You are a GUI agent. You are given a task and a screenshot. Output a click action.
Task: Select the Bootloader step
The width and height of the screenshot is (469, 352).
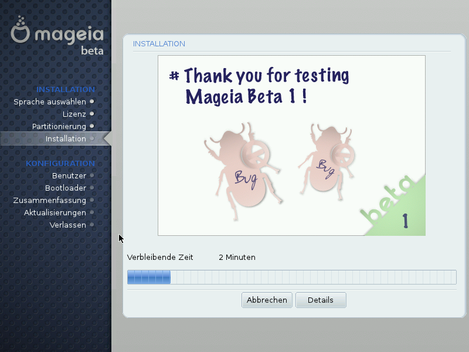tap(66, 188)
